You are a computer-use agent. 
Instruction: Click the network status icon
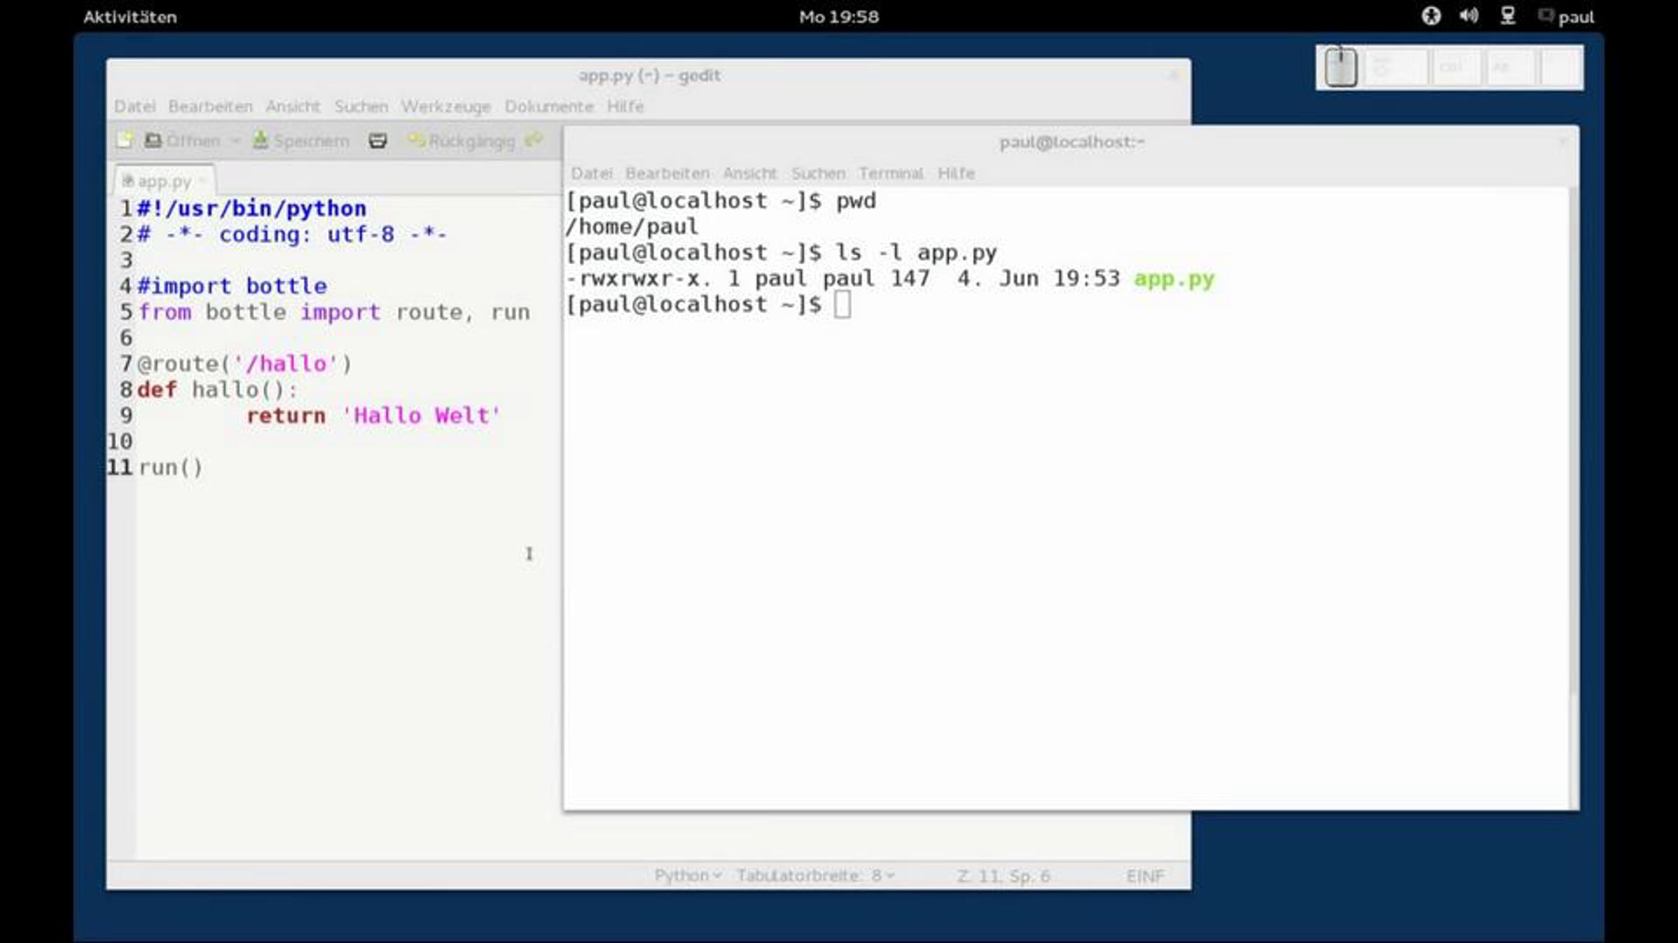click(x=1507, y=16)
